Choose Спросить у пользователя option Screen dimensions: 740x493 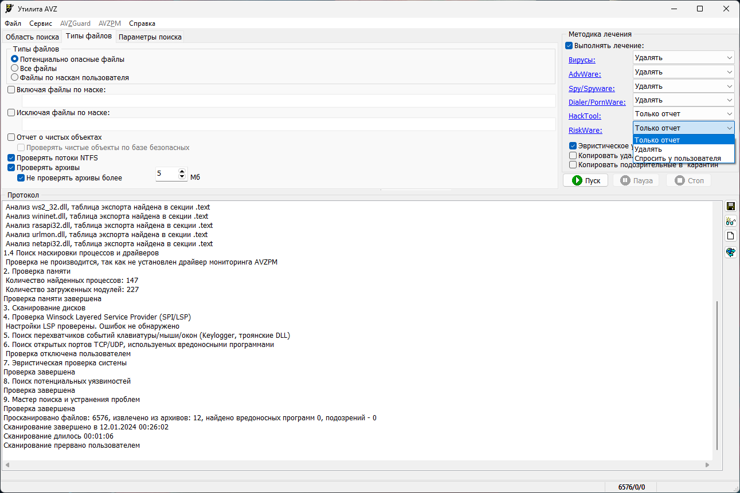coord(684,159)
